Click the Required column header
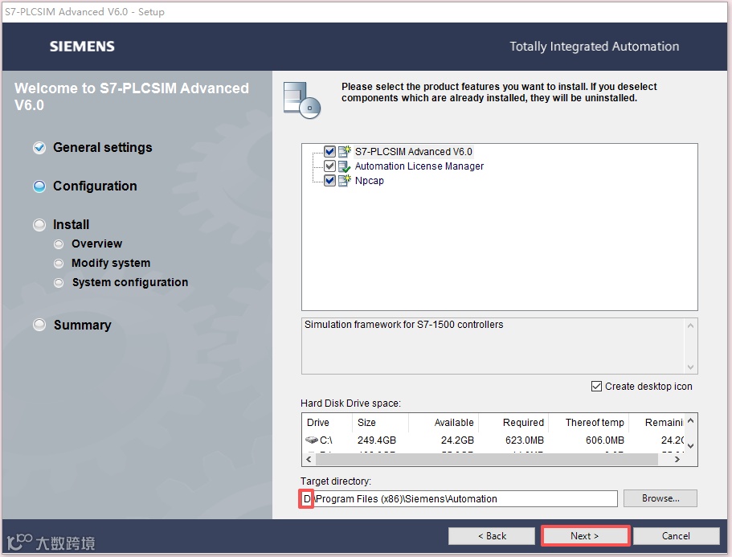The height and width of the screenshot is (557, 732). coord(513,423)
